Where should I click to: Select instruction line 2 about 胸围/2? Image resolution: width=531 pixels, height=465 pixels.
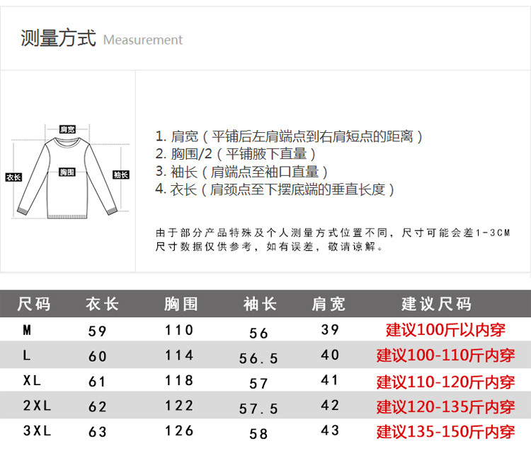coord(235,153)
